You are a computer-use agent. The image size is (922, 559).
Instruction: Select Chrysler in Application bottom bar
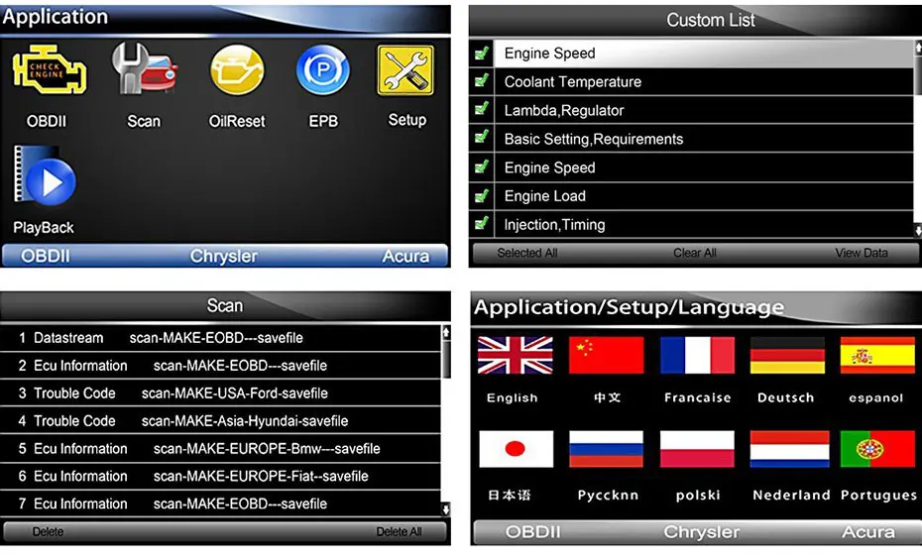pos(223,257)
